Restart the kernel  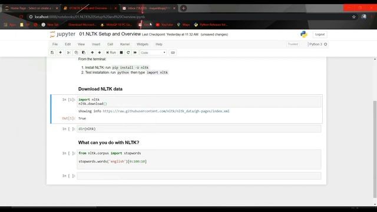[x=128, y=52]
